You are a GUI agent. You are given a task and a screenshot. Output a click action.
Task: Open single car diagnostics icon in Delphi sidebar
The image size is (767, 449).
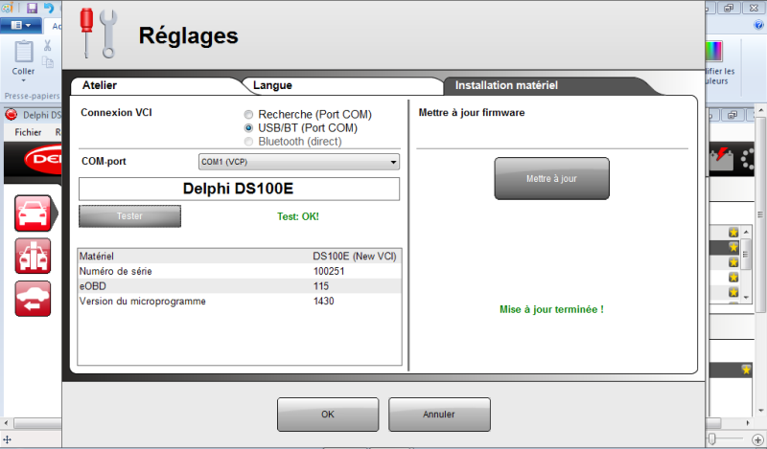(x=33, y=213)
